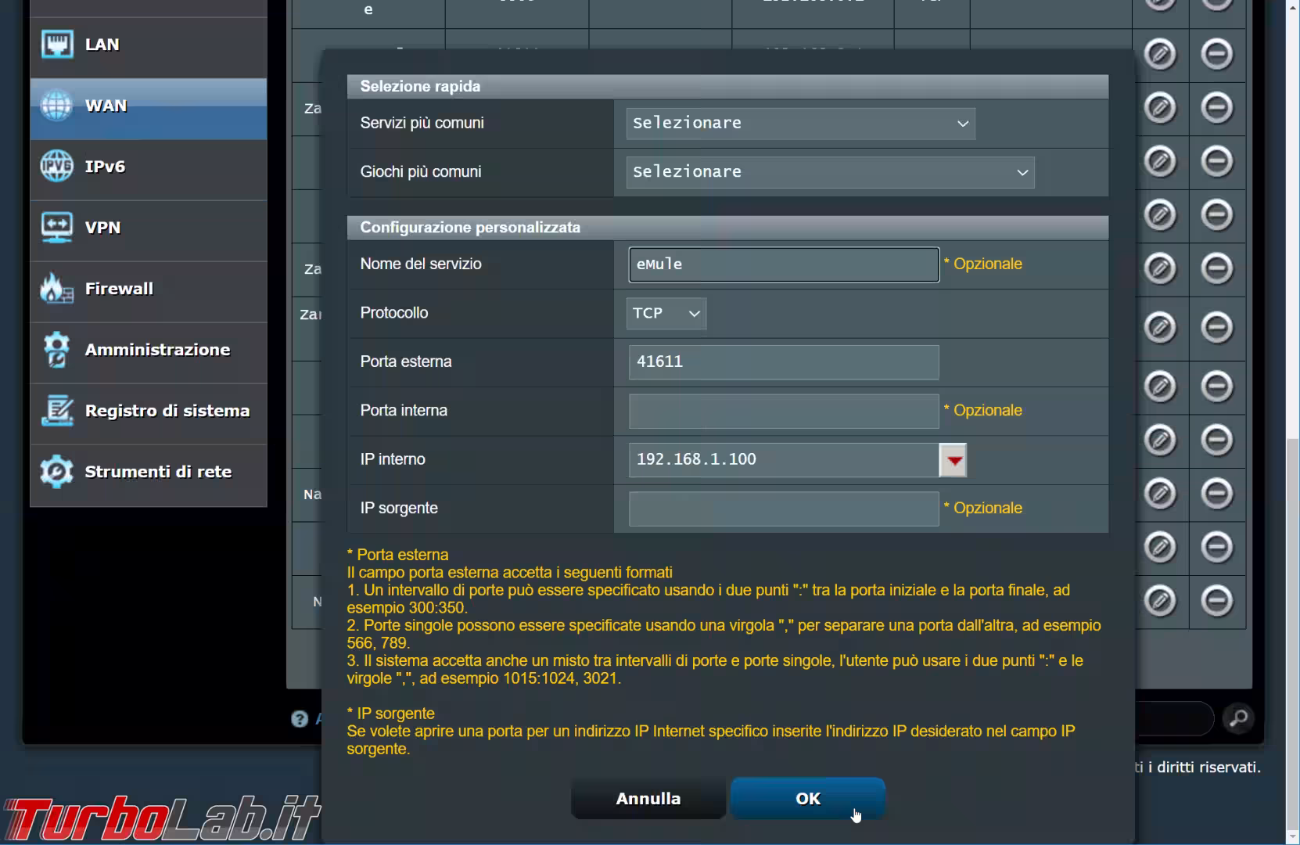The height and width of the screenshot is (845, 1300).
Task: Click the LAN sidebar icon
Action: click(x=56, y=45)
